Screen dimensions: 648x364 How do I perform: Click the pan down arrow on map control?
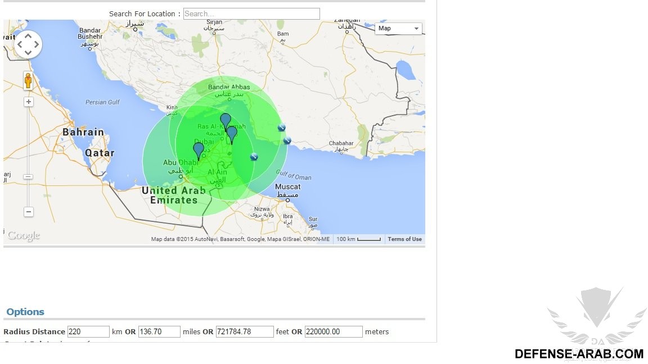coord(28,52)
